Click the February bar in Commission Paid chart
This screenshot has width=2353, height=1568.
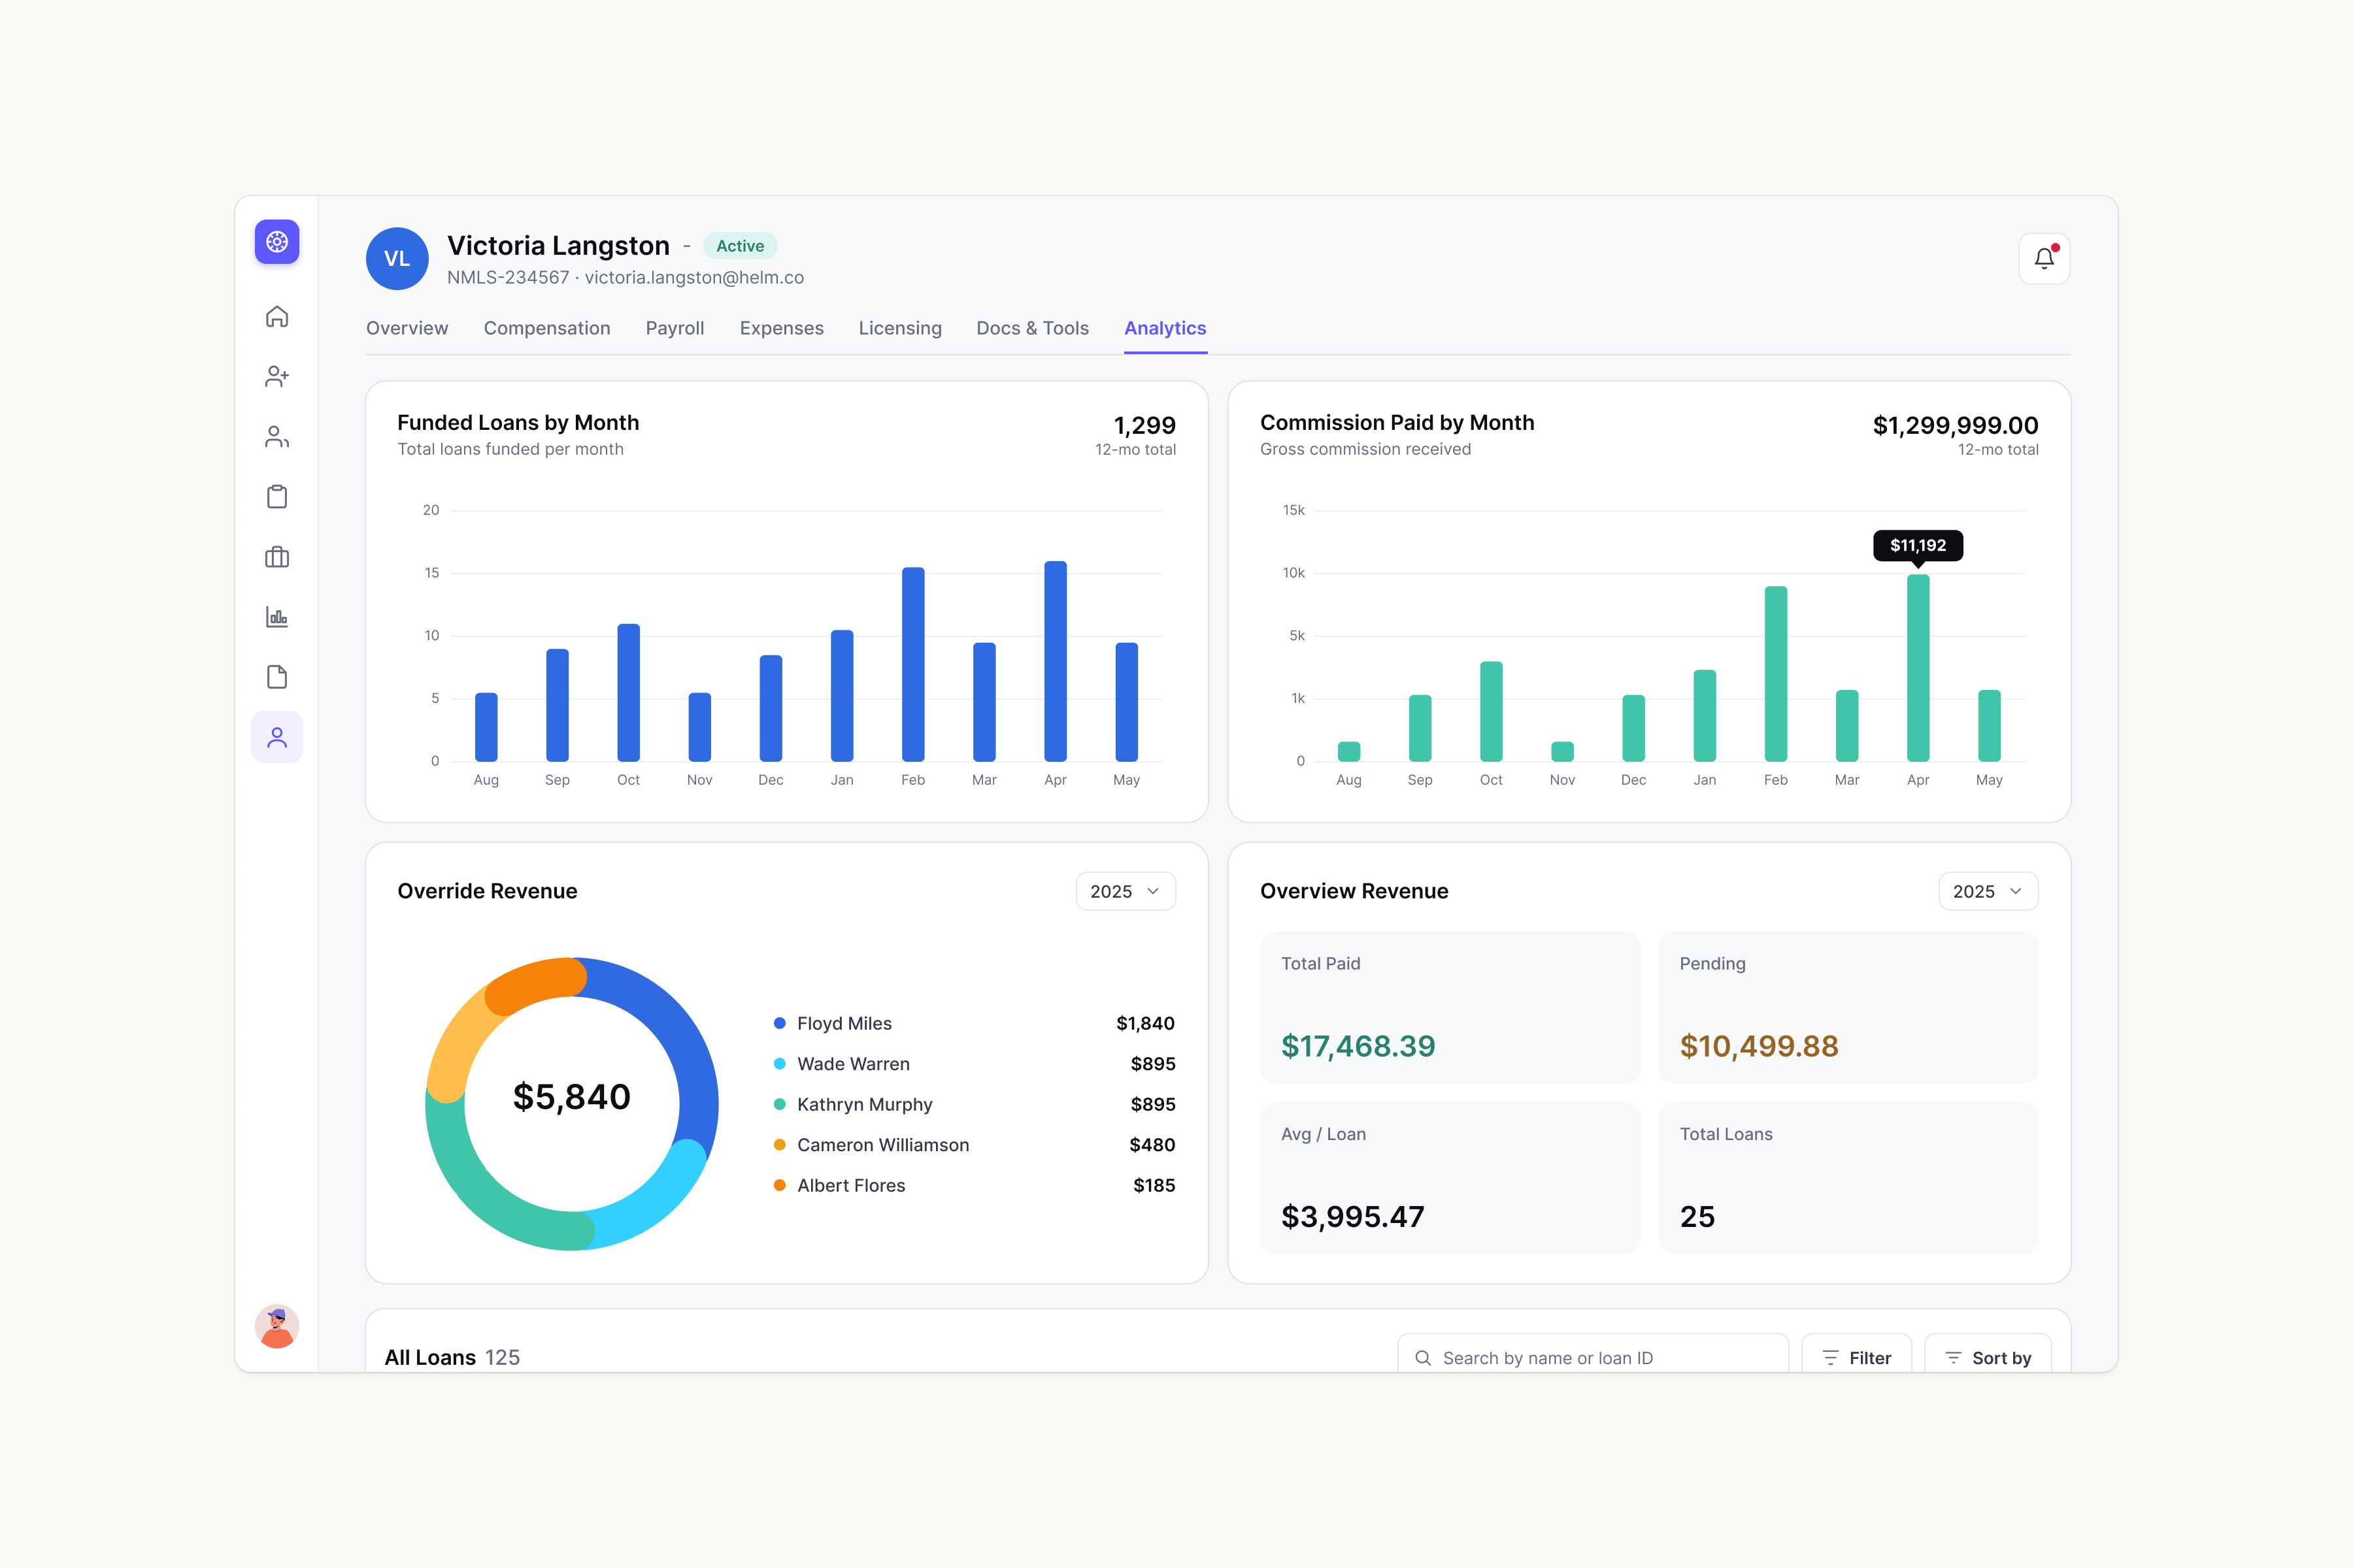[1776, 673]
